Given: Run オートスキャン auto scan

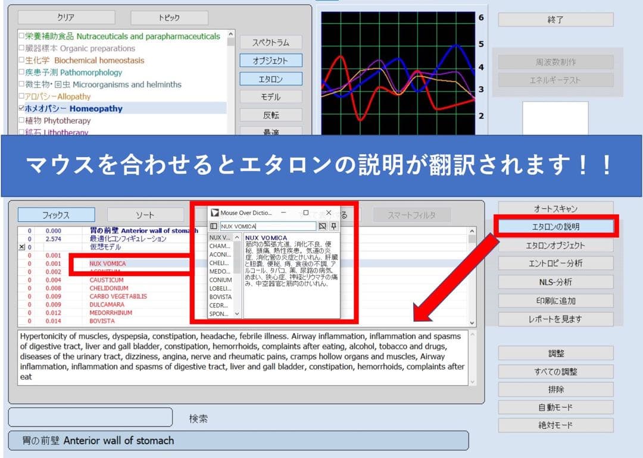Looking at the screenshot, I should pyautogui.click(x=555, y=208).
